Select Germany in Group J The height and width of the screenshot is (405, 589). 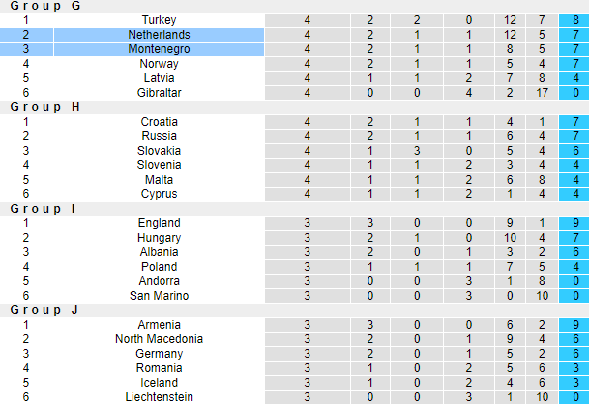pyautogui.click(x=159, y=354)
